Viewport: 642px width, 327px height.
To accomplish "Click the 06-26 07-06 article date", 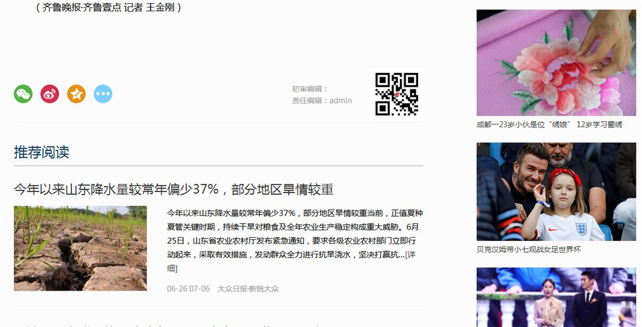I will coord(188,289).
